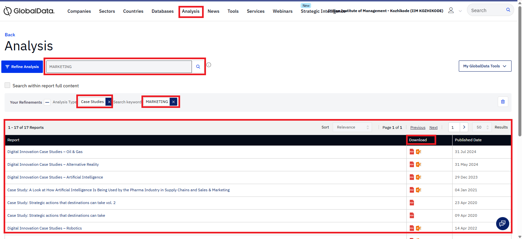Open the user account profile icon
This screenshot has height=239, width=522.
point(451,10)
